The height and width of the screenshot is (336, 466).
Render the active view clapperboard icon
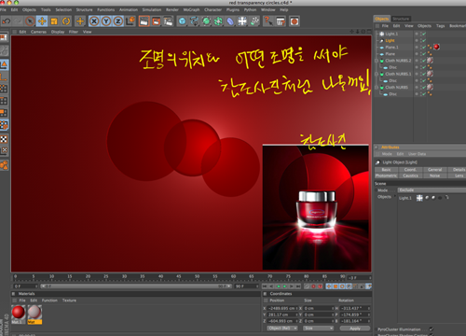144,21
